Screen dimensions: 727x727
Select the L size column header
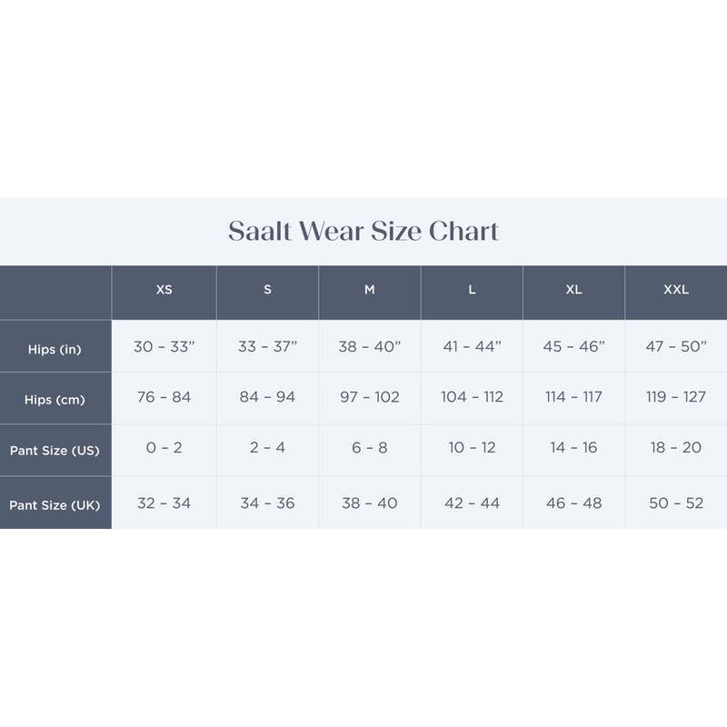472,293
